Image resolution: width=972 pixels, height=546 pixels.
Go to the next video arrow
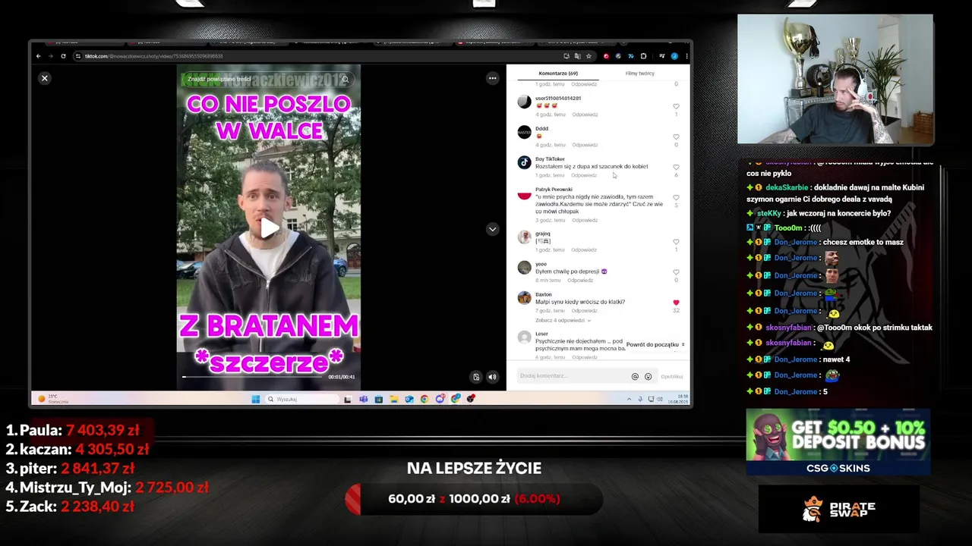pyautogui.click(x=492, y=229)
